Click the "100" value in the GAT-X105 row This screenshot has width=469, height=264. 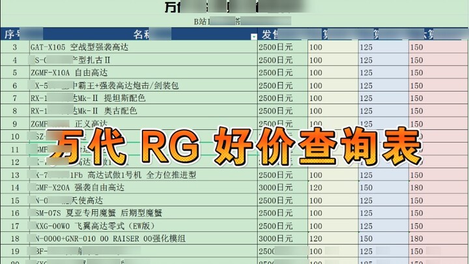(333, 47)
